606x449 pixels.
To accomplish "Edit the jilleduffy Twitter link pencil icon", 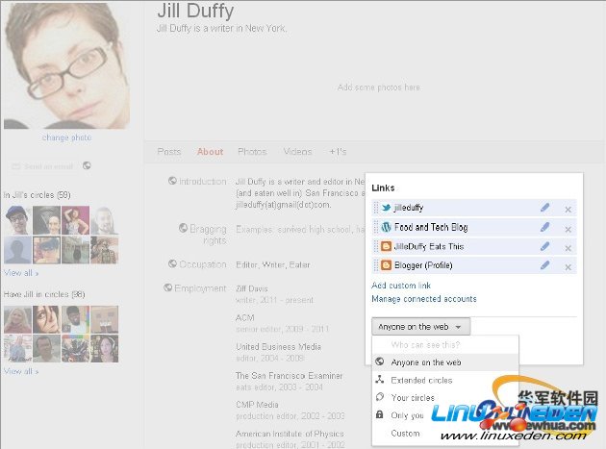I will (544, 208).
